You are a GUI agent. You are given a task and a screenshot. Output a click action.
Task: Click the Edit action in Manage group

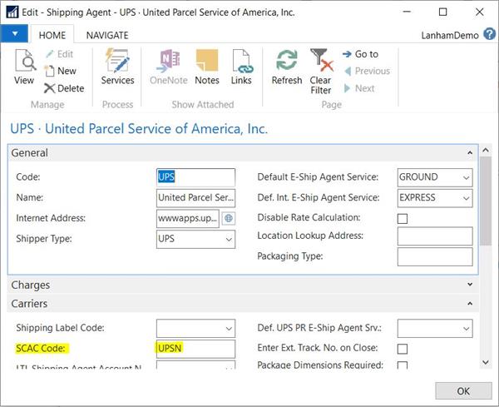60,54
